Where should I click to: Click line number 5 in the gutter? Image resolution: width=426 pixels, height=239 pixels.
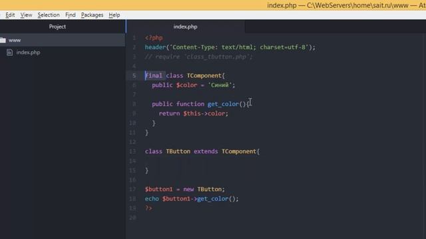[x=134, y=76]
